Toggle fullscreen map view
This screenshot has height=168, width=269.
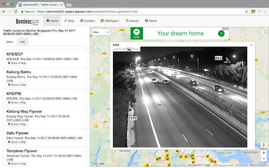[263, 32]
